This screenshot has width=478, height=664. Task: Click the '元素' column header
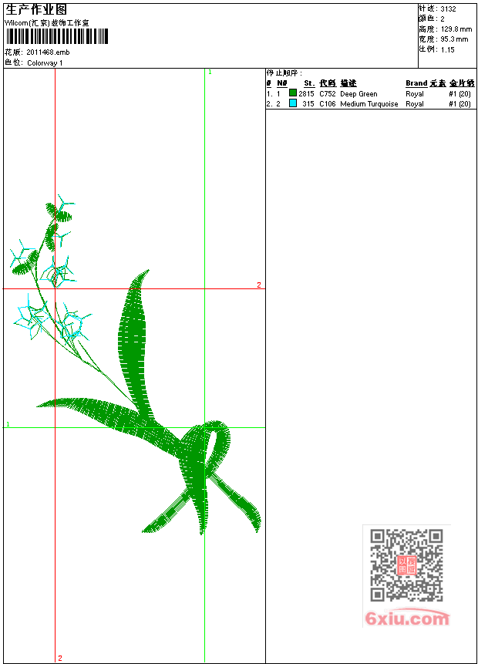(x=438, y=83)
